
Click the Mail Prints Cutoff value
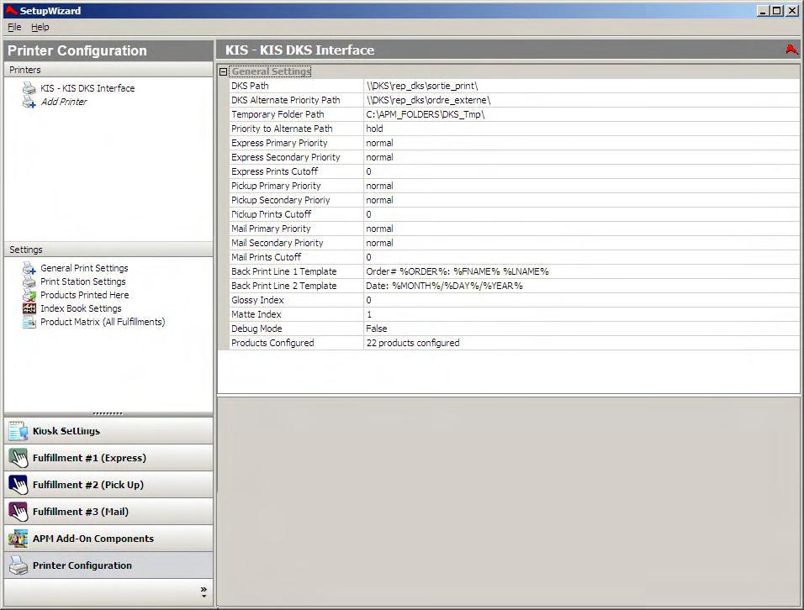click(x=581, y=257)
